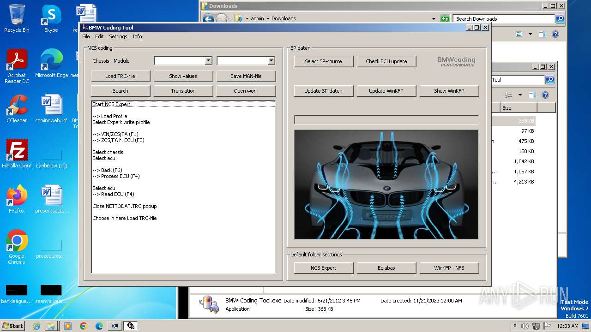Click Save MAN-file button

[246, 76]
